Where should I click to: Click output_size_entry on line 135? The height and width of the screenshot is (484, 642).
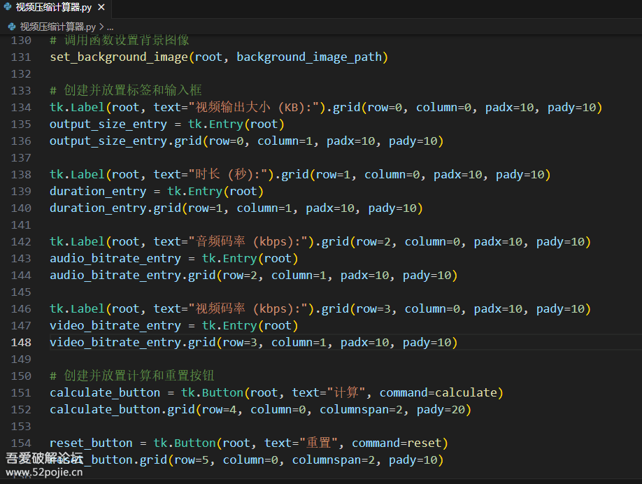pyautogui.click(x=108, y=124)
